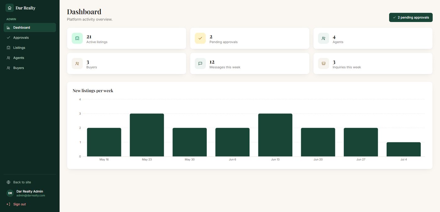
Task: Click the Pending approvals card label
Action: [x=223, y=42]
